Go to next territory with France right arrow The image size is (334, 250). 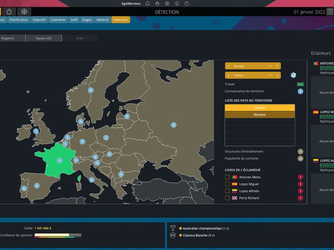point(277,75)
